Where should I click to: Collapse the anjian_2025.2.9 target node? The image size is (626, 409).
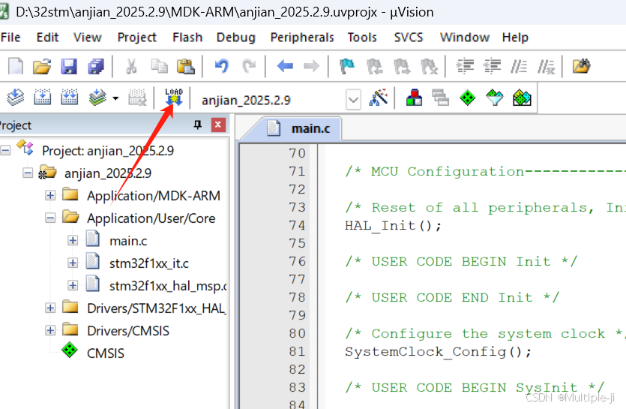coord(28,173)
